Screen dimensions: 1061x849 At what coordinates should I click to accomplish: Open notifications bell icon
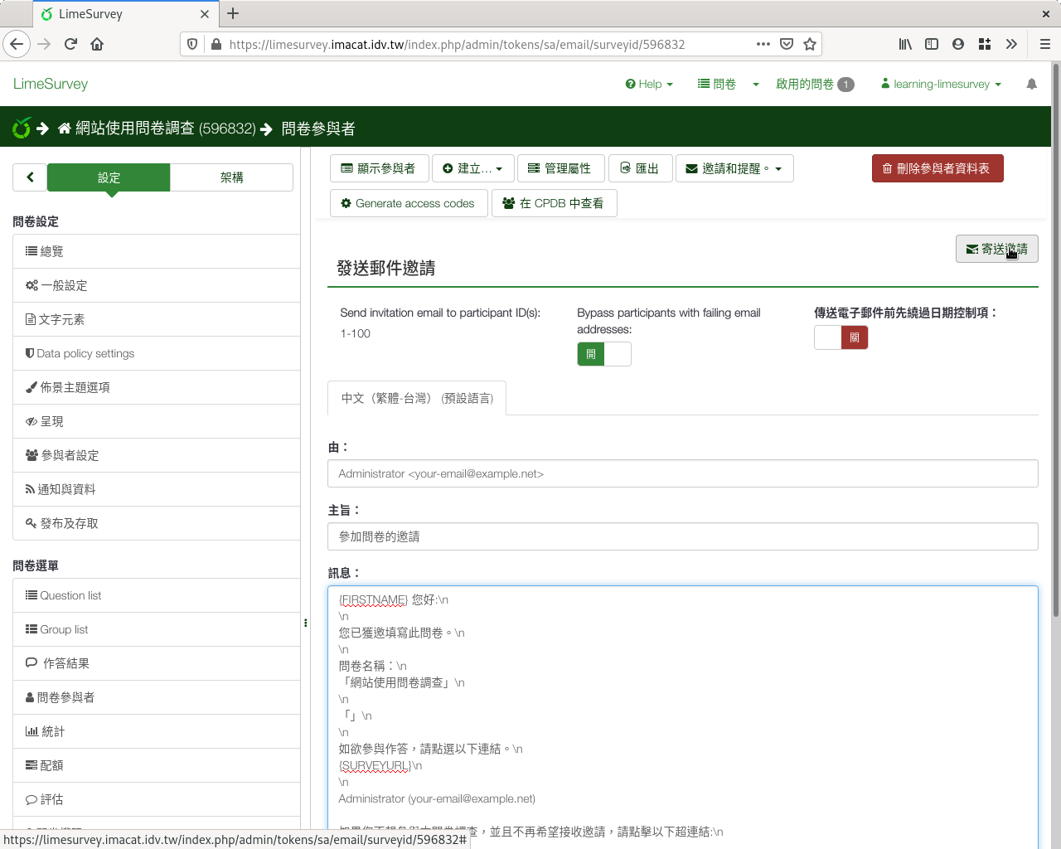[1032, 84]
